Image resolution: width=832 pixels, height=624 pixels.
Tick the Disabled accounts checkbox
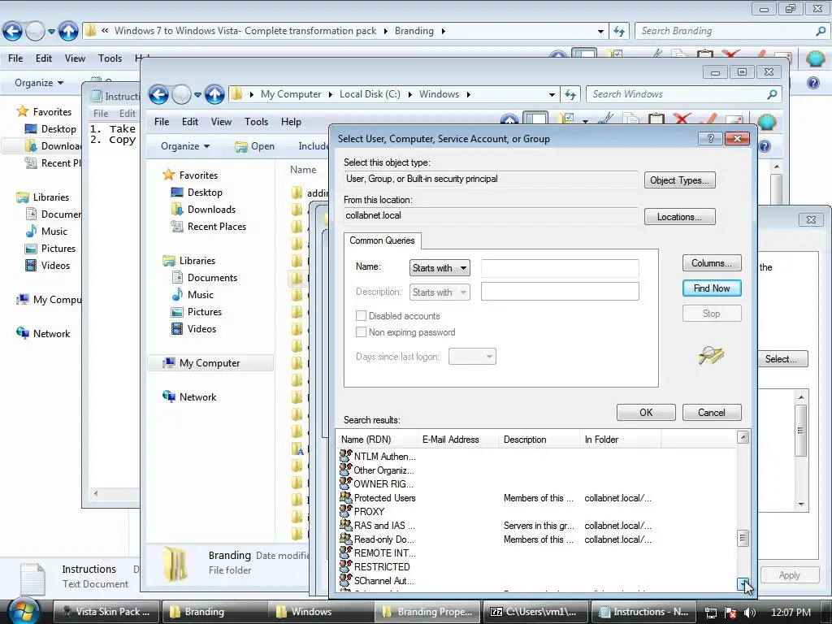[361, 316]
